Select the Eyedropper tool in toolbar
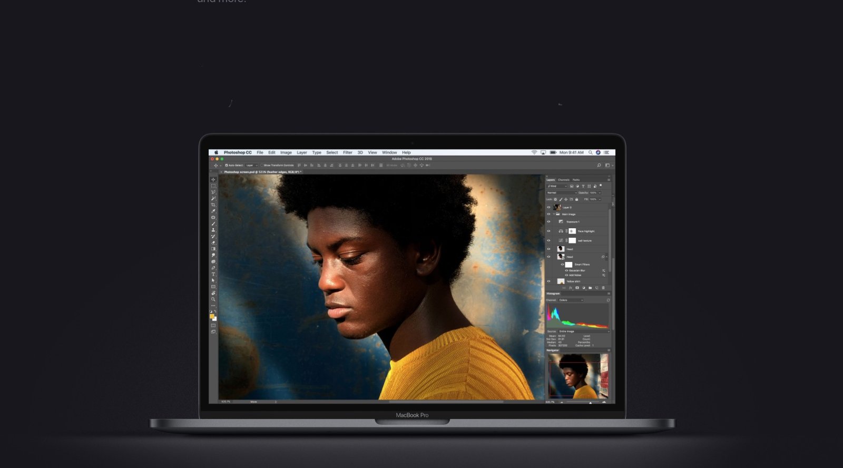Viewport: 843px width, 468px height. (213, 211)
